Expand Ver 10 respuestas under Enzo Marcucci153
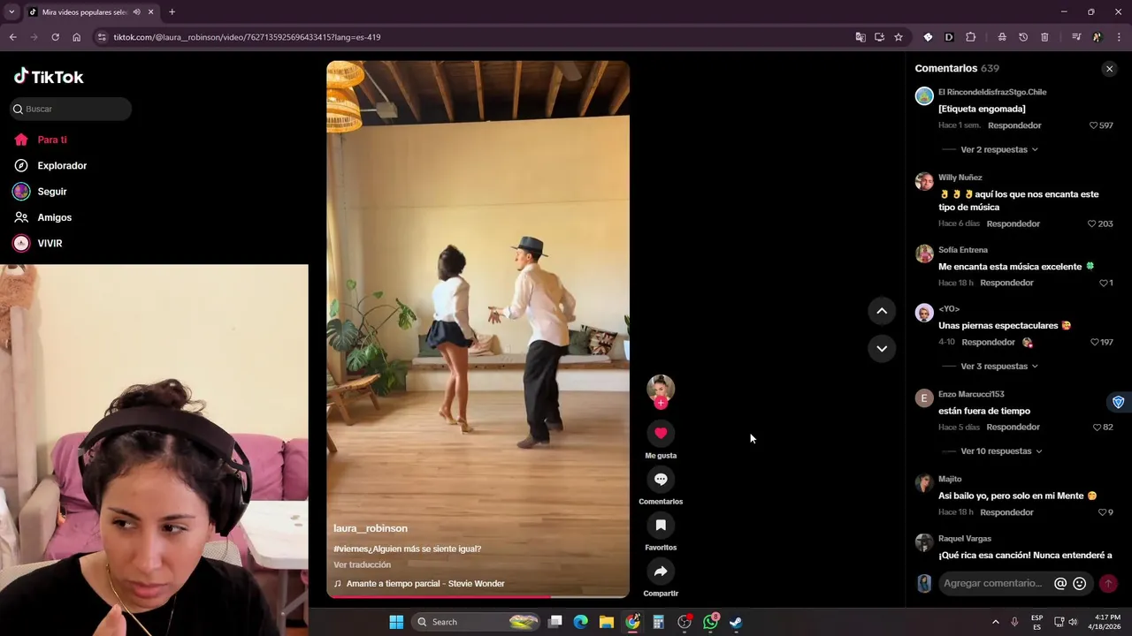This screenshot has width=1132, height=636. [x=1001, y=450]
